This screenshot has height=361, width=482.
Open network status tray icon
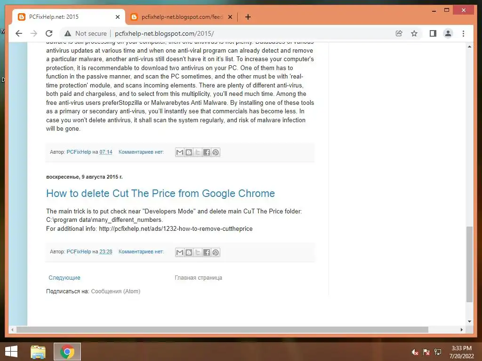click(x=438, y=352)
